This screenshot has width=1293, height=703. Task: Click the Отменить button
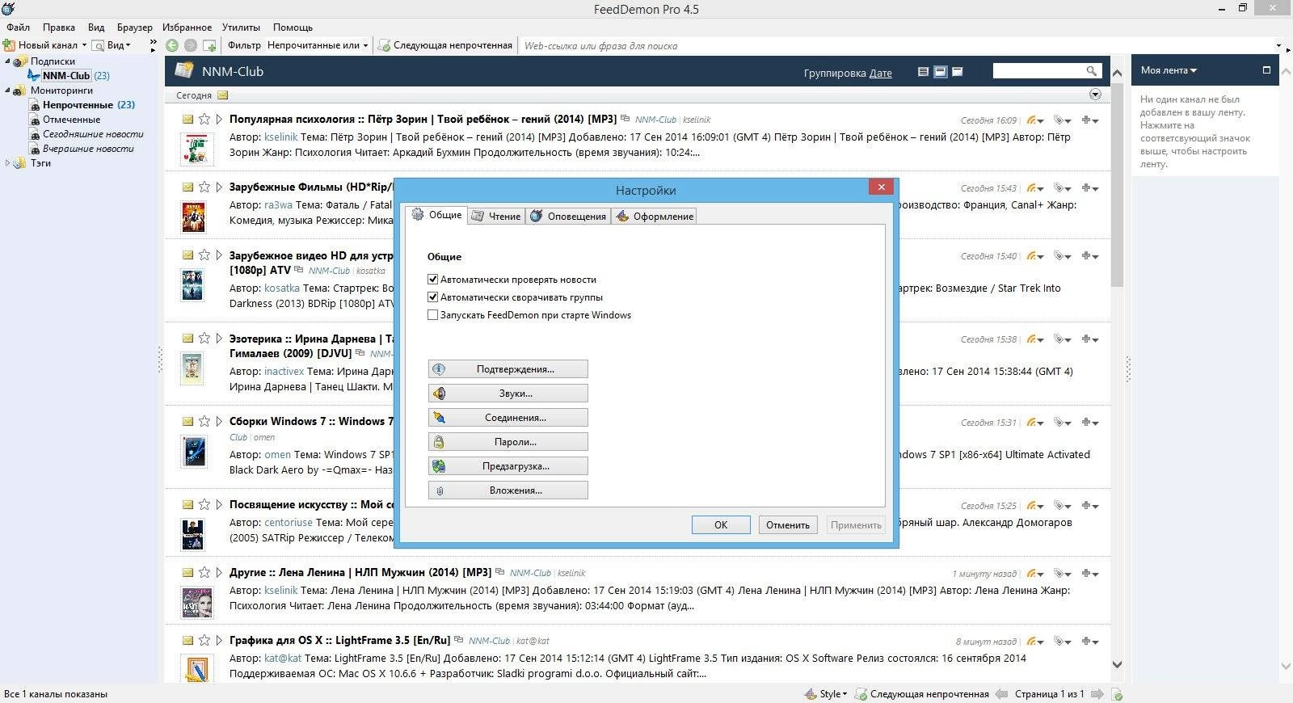click(788, 524)
